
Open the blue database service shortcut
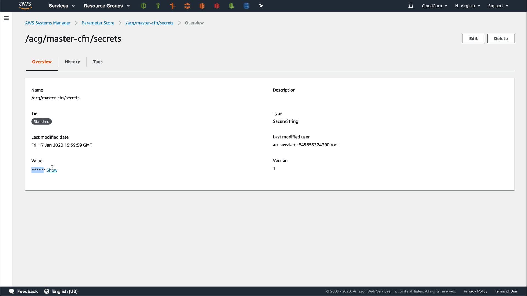pos(246,6)
